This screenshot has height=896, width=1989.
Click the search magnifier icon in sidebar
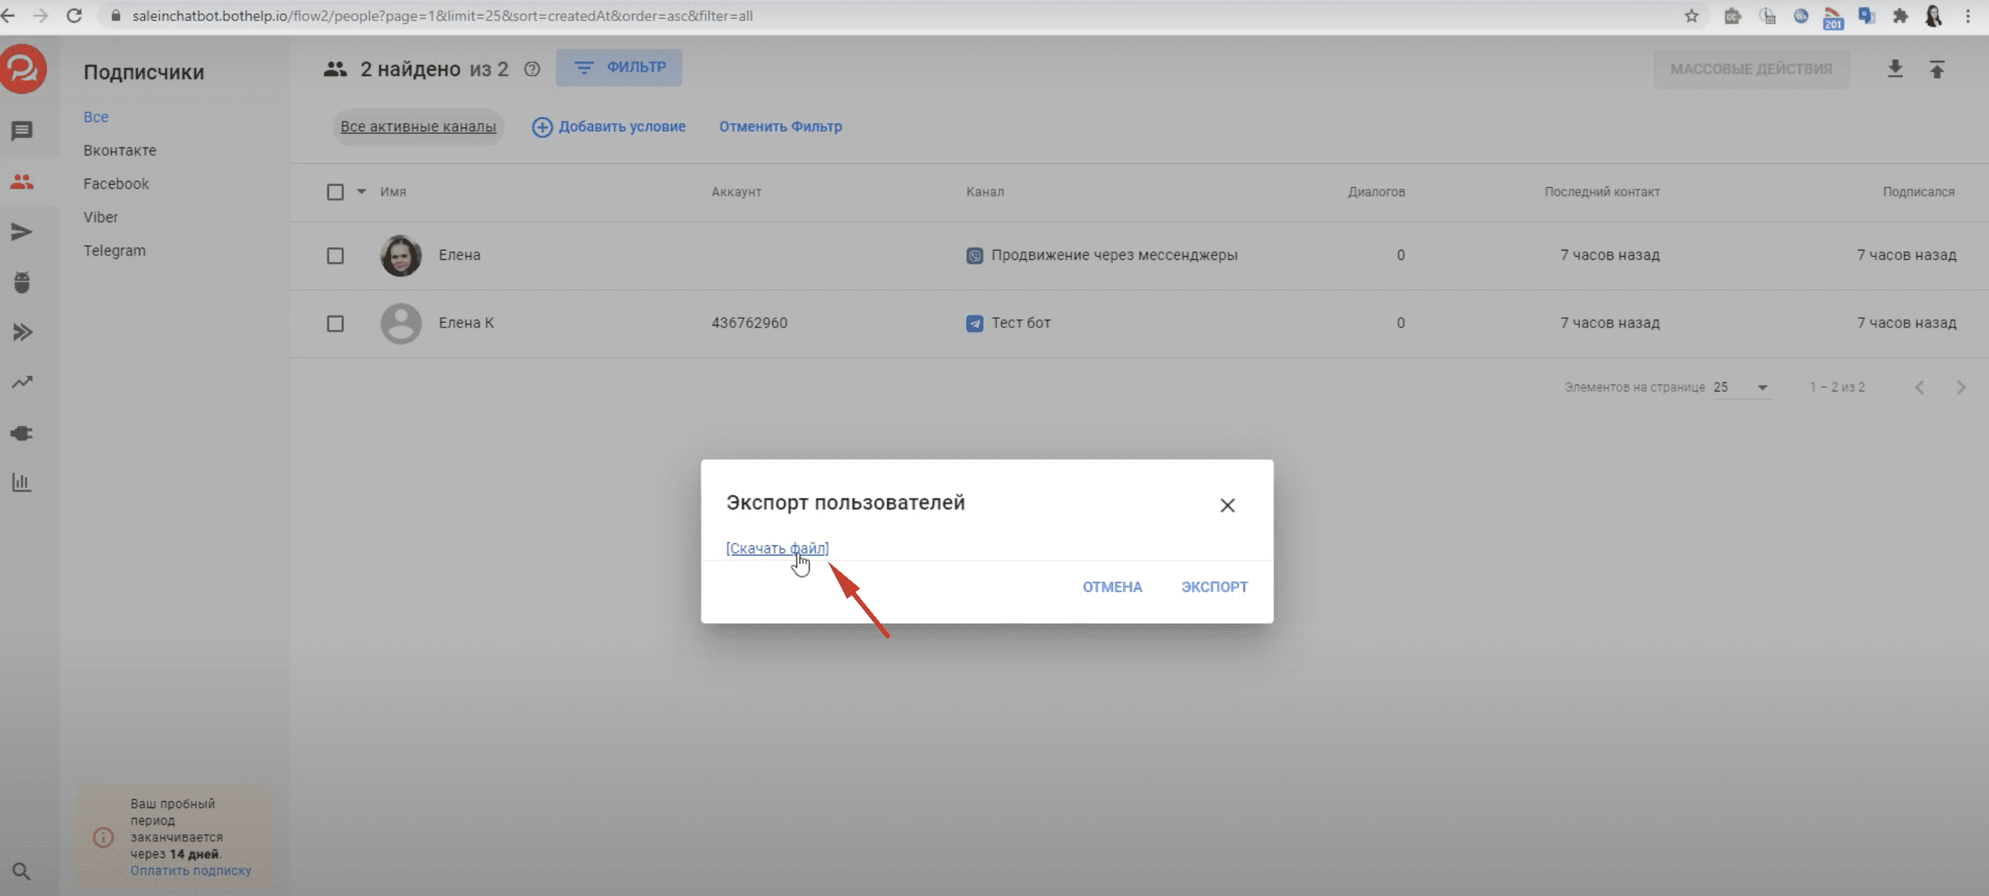click(22, 871)
